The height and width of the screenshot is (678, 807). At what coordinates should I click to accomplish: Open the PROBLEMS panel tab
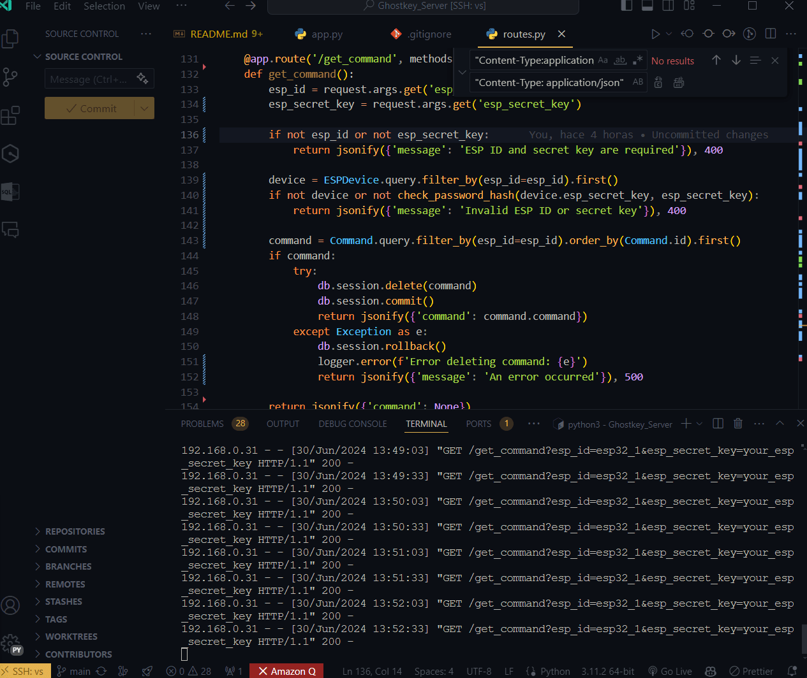202,424
